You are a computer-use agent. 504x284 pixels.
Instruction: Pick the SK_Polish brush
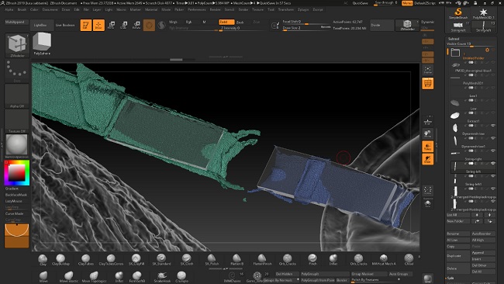click(212, 259)
